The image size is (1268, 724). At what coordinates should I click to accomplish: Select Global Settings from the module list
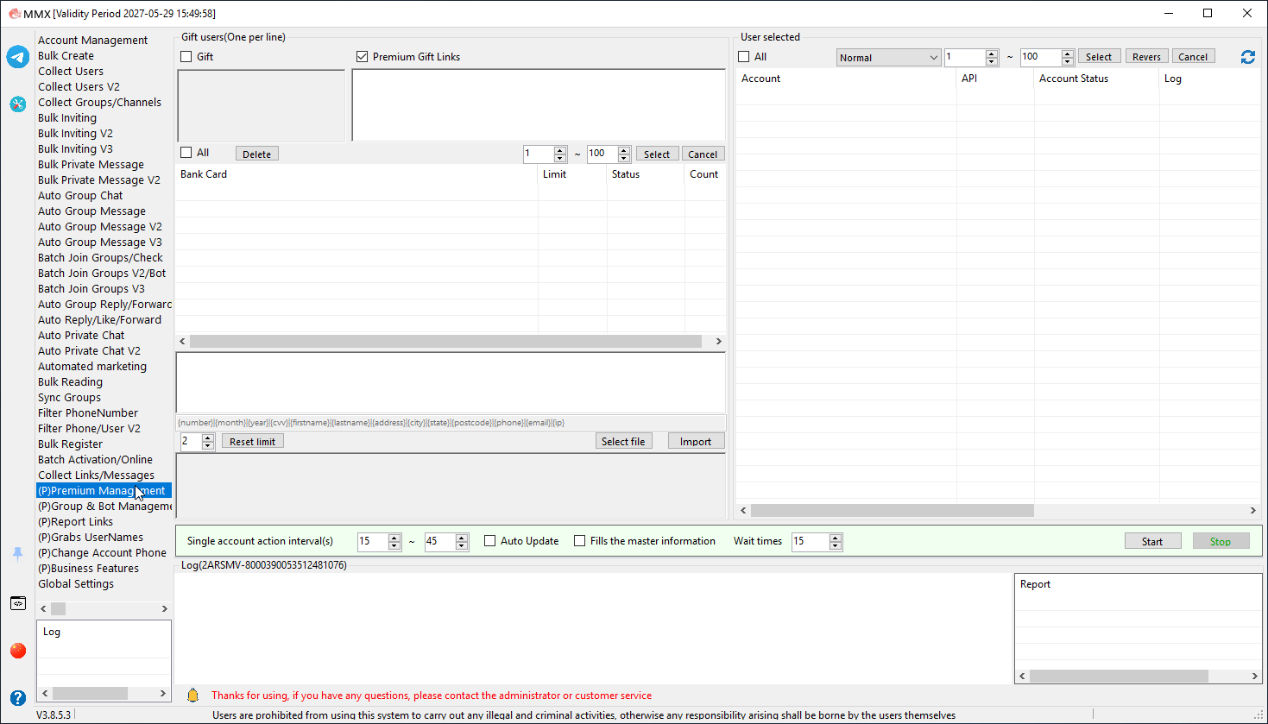(76, 584)
